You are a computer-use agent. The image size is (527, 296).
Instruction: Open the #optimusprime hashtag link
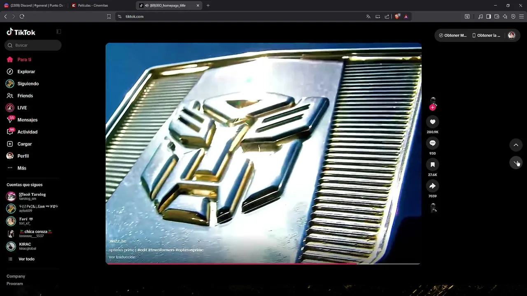click(x=189, y=250)
